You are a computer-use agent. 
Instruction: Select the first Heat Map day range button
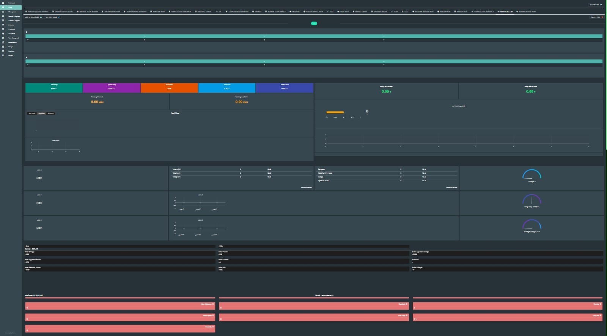coord(31,114)
